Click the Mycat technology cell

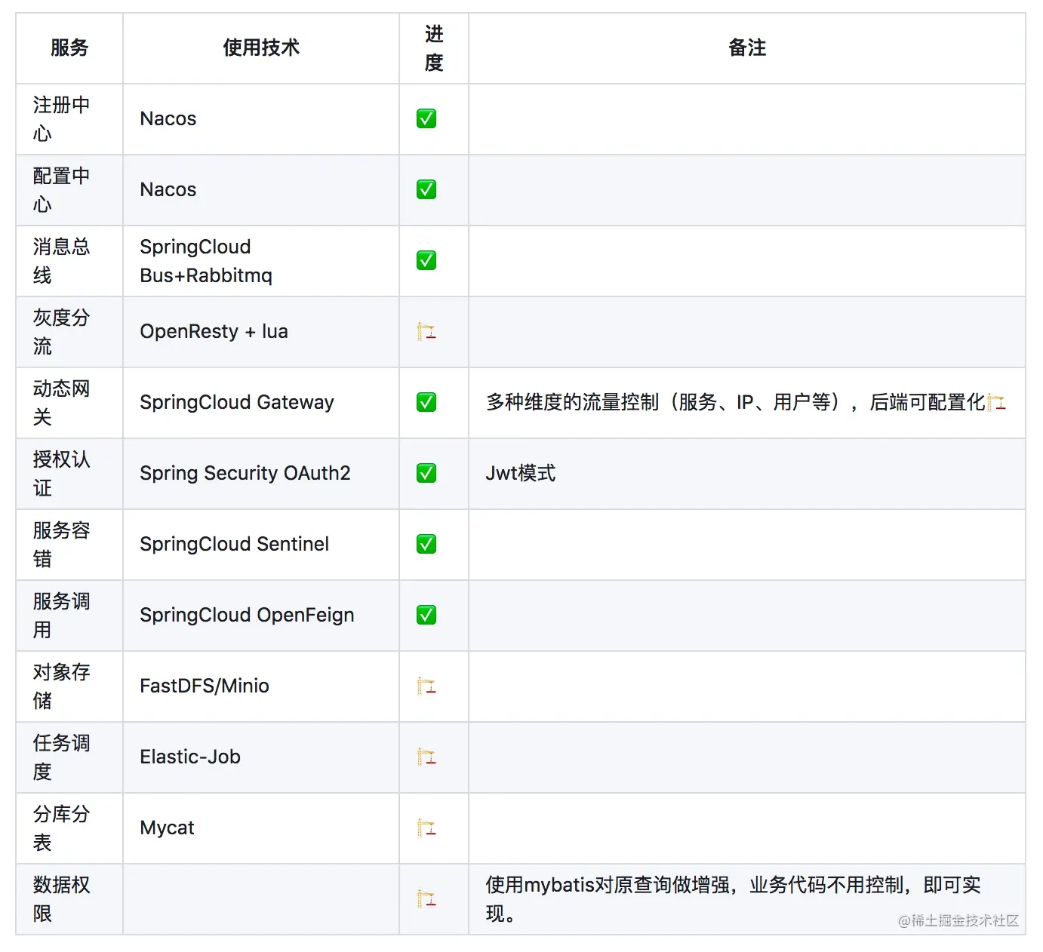(261, 828)
